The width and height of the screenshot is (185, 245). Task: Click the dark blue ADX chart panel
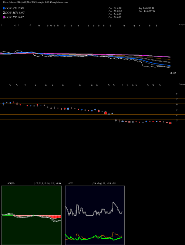95,215
